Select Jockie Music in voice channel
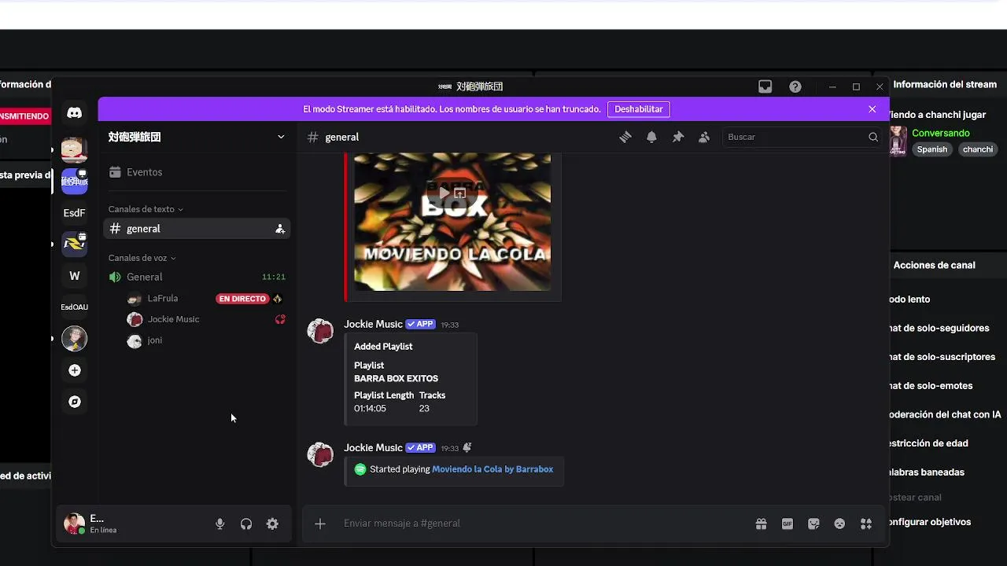 (173, 319)
